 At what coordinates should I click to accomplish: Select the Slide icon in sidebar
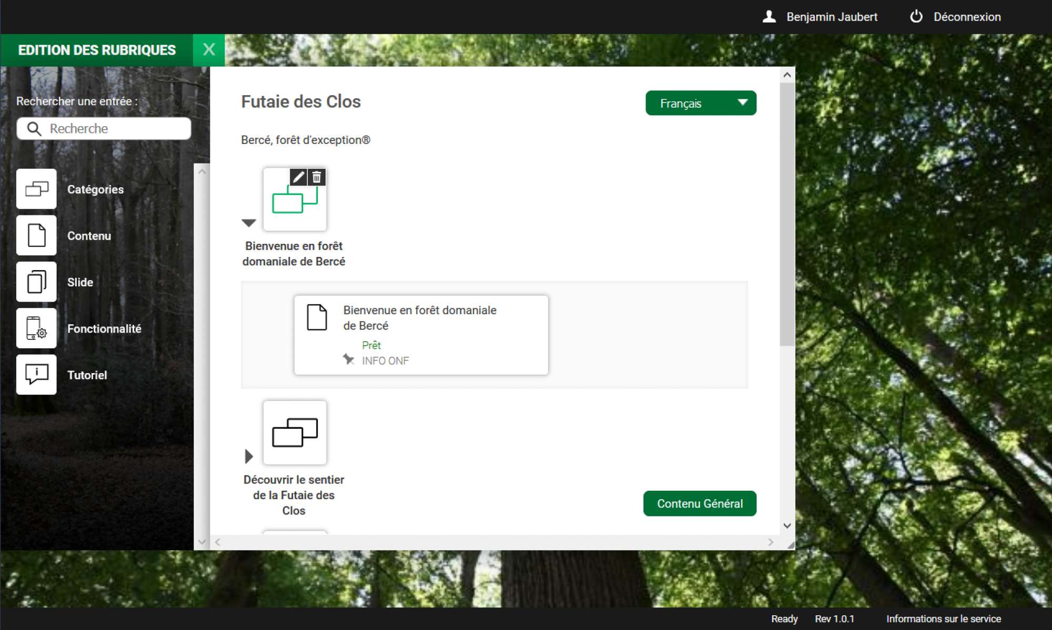(x=36, y=282)
